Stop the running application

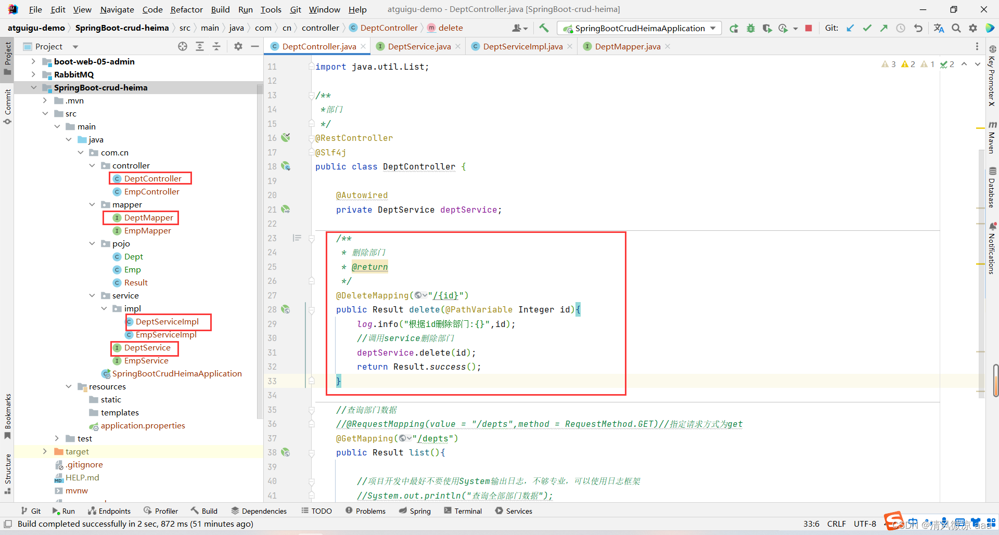tap(809, 28)
